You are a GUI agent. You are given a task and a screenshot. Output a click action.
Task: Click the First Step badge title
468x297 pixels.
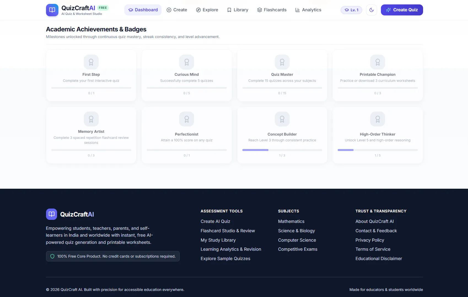(91, 74)
